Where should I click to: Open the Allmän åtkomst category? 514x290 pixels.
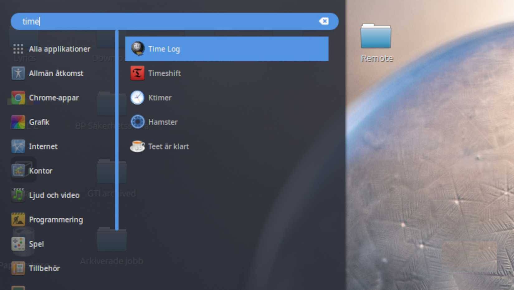[56, 73]
